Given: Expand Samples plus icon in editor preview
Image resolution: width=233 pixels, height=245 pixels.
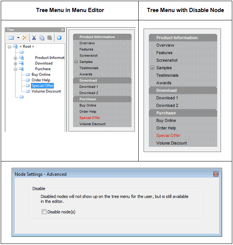Looking at the screenshot, I should pyautogui.click(x=76, y=62).
